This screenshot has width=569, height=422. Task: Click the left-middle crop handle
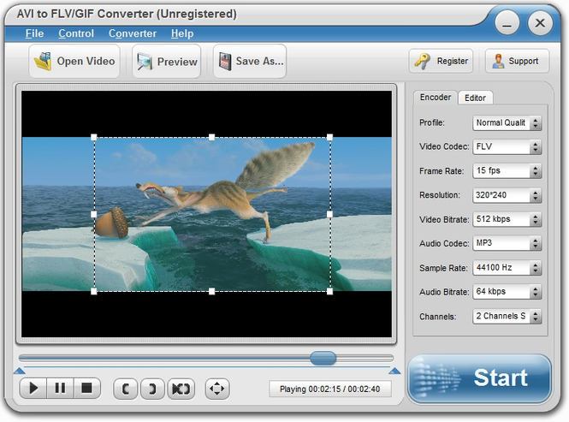click(x=94, y=214)
